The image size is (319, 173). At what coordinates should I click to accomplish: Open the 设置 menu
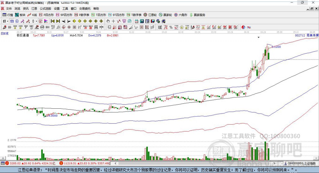click(57, 8)
